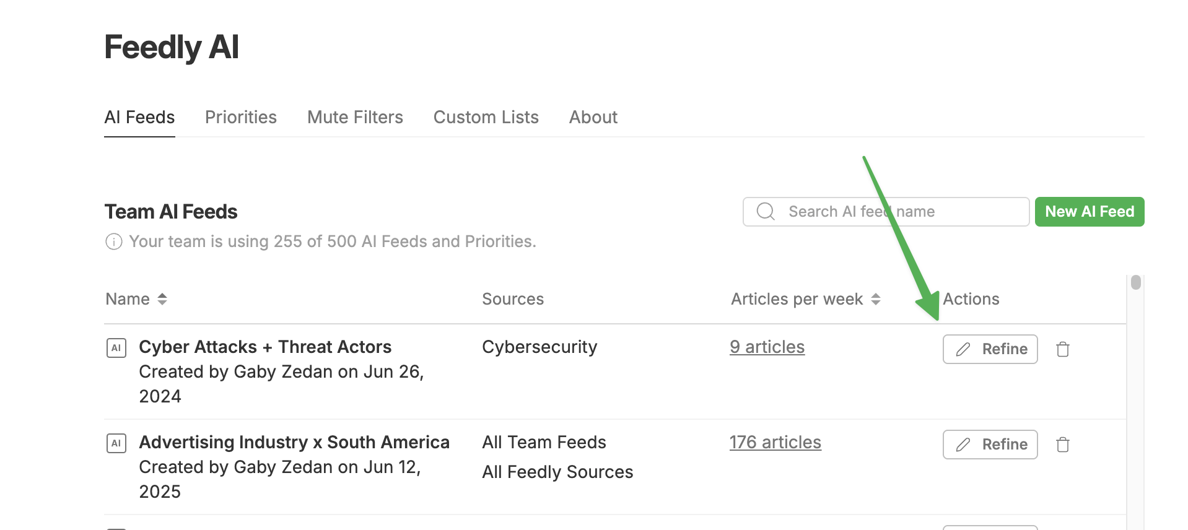Open the Mute Filters tab
This screenshot has width=1188, height=530.
click(x=355, y=117)
